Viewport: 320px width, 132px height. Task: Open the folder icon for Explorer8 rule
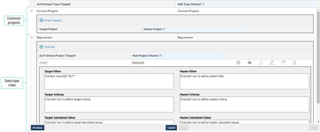click(x=250, y=62)
